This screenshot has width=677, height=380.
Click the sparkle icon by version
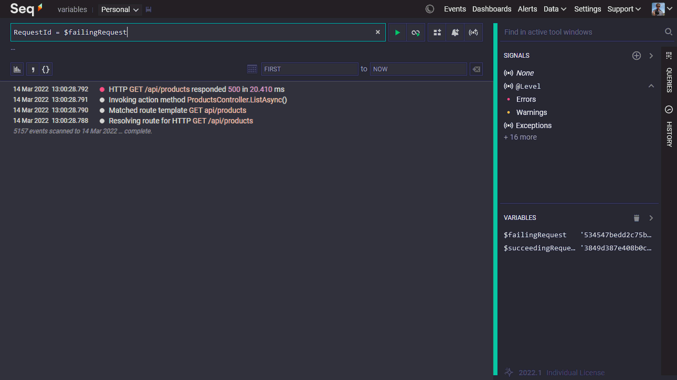(508, 372)
